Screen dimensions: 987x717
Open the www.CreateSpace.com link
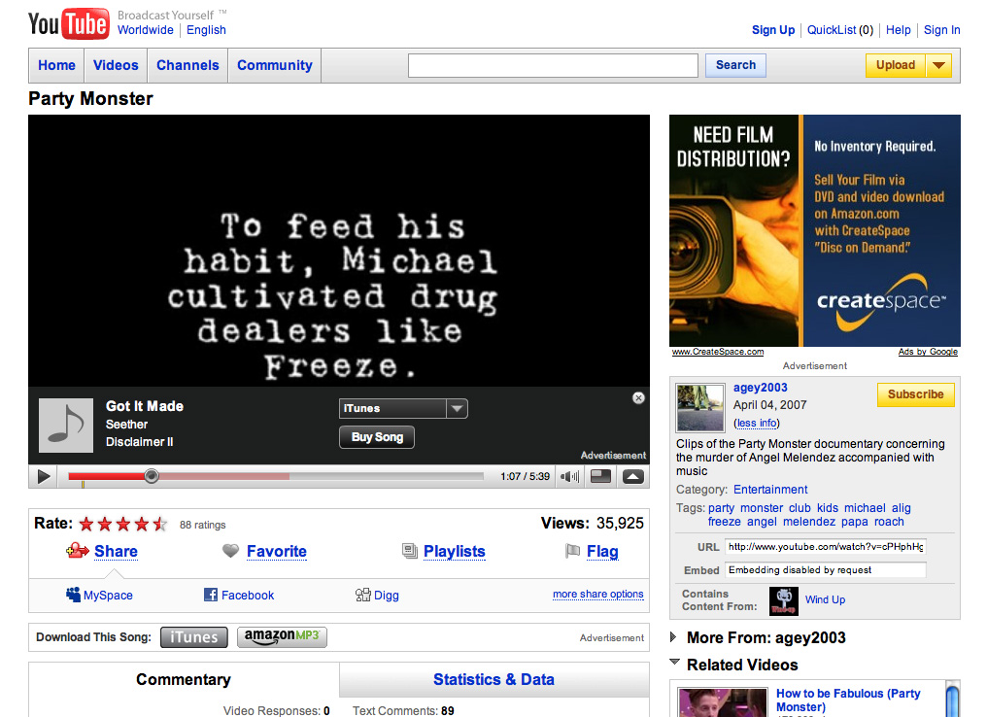[718, 352]
